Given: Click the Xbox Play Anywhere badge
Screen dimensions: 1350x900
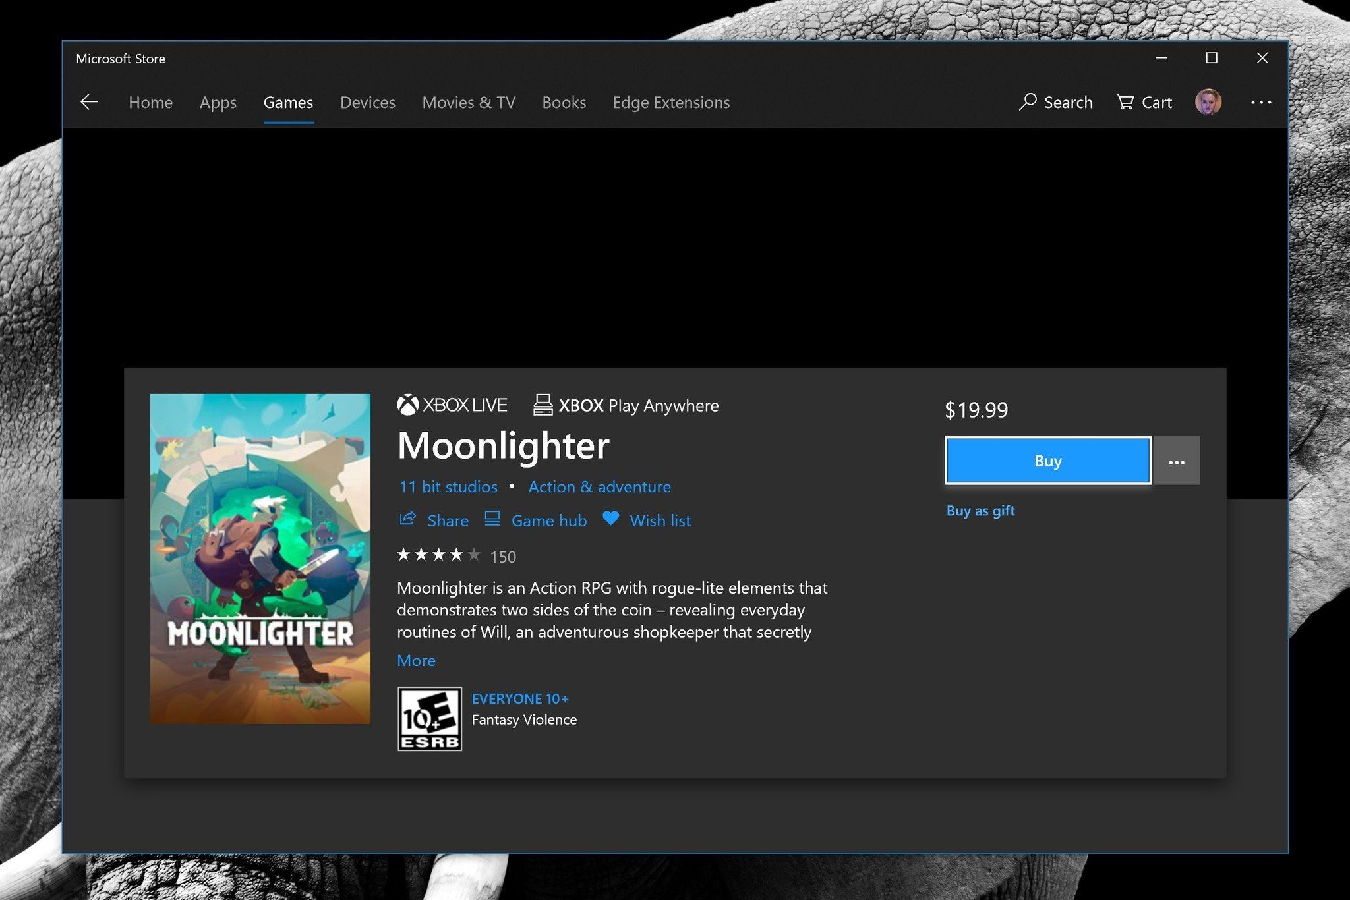Looking at the screenshot, I should [x=626, y=405].
